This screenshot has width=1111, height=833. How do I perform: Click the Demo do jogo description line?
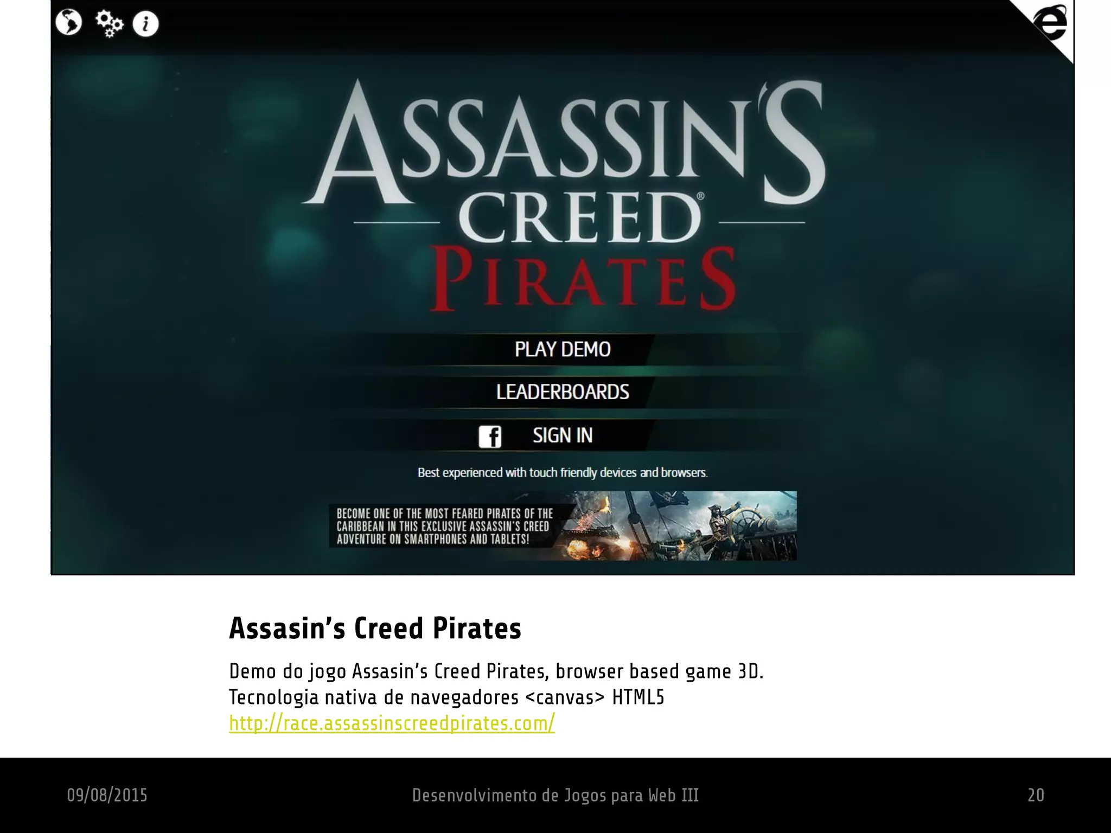[496, 671]
